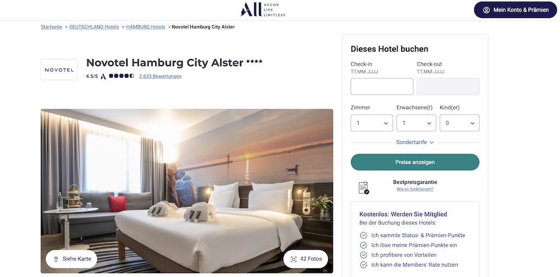Click the map pin icon on photo
The width and height of the screenshot is (560, 277).
click(56, 259)
